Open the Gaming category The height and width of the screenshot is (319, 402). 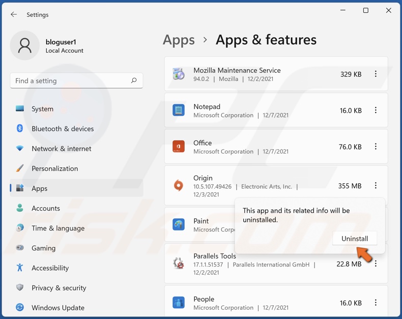click(x=76, y=248)
